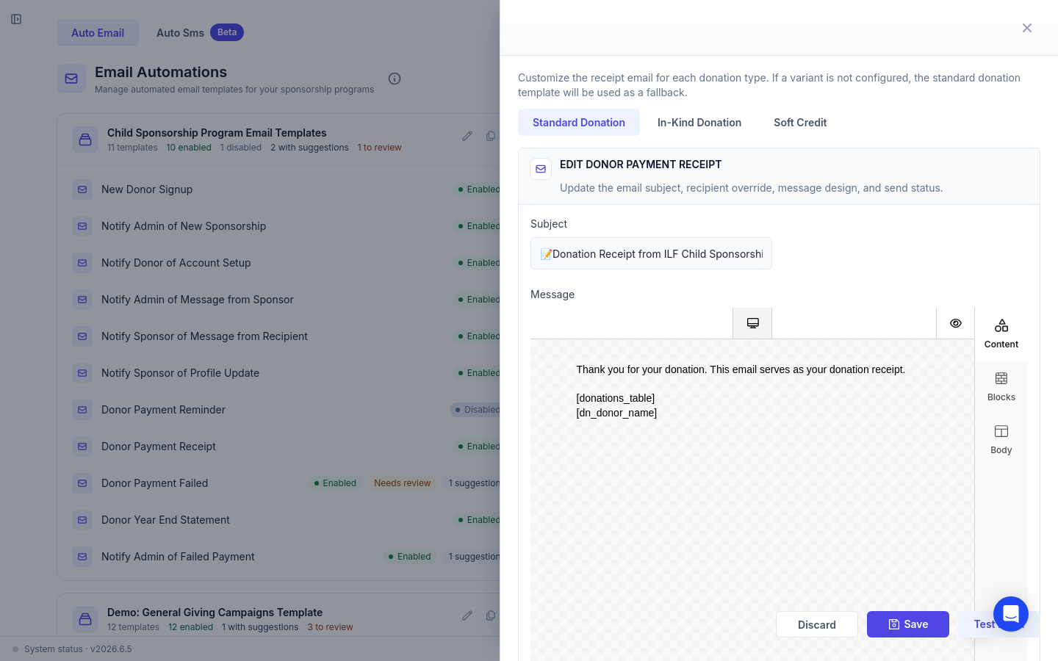1058x661 pixels.
Task: Switch to the Auto Sms tab
Action: pyautogui.click(x=200, y=33)
